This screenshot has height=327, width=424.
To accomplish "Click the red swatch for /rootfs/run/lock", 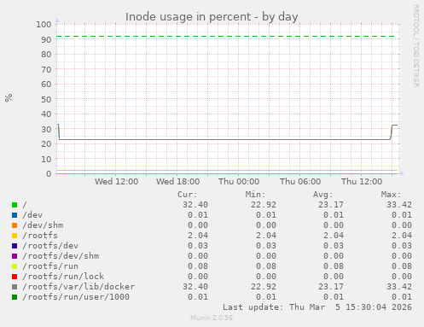I will coord(15,277).
